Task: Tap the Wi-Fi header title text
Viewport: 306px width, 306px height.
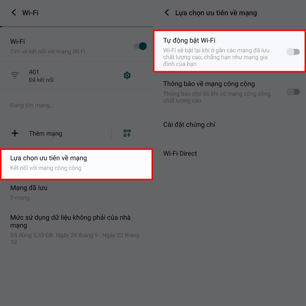Action: click(30, 13)
